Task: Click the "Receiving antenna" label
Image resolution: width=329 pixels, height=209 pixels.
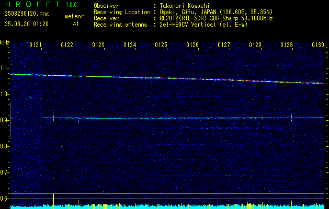Action: click(120, 25)
